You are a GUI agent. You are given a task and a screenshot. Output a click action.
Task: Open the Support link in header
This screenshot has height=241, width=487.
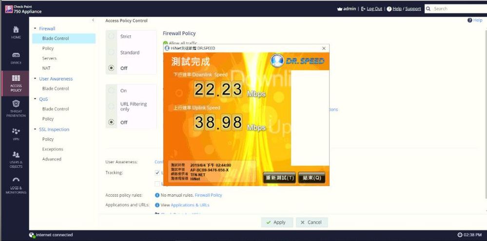click(x=413, y=9)
